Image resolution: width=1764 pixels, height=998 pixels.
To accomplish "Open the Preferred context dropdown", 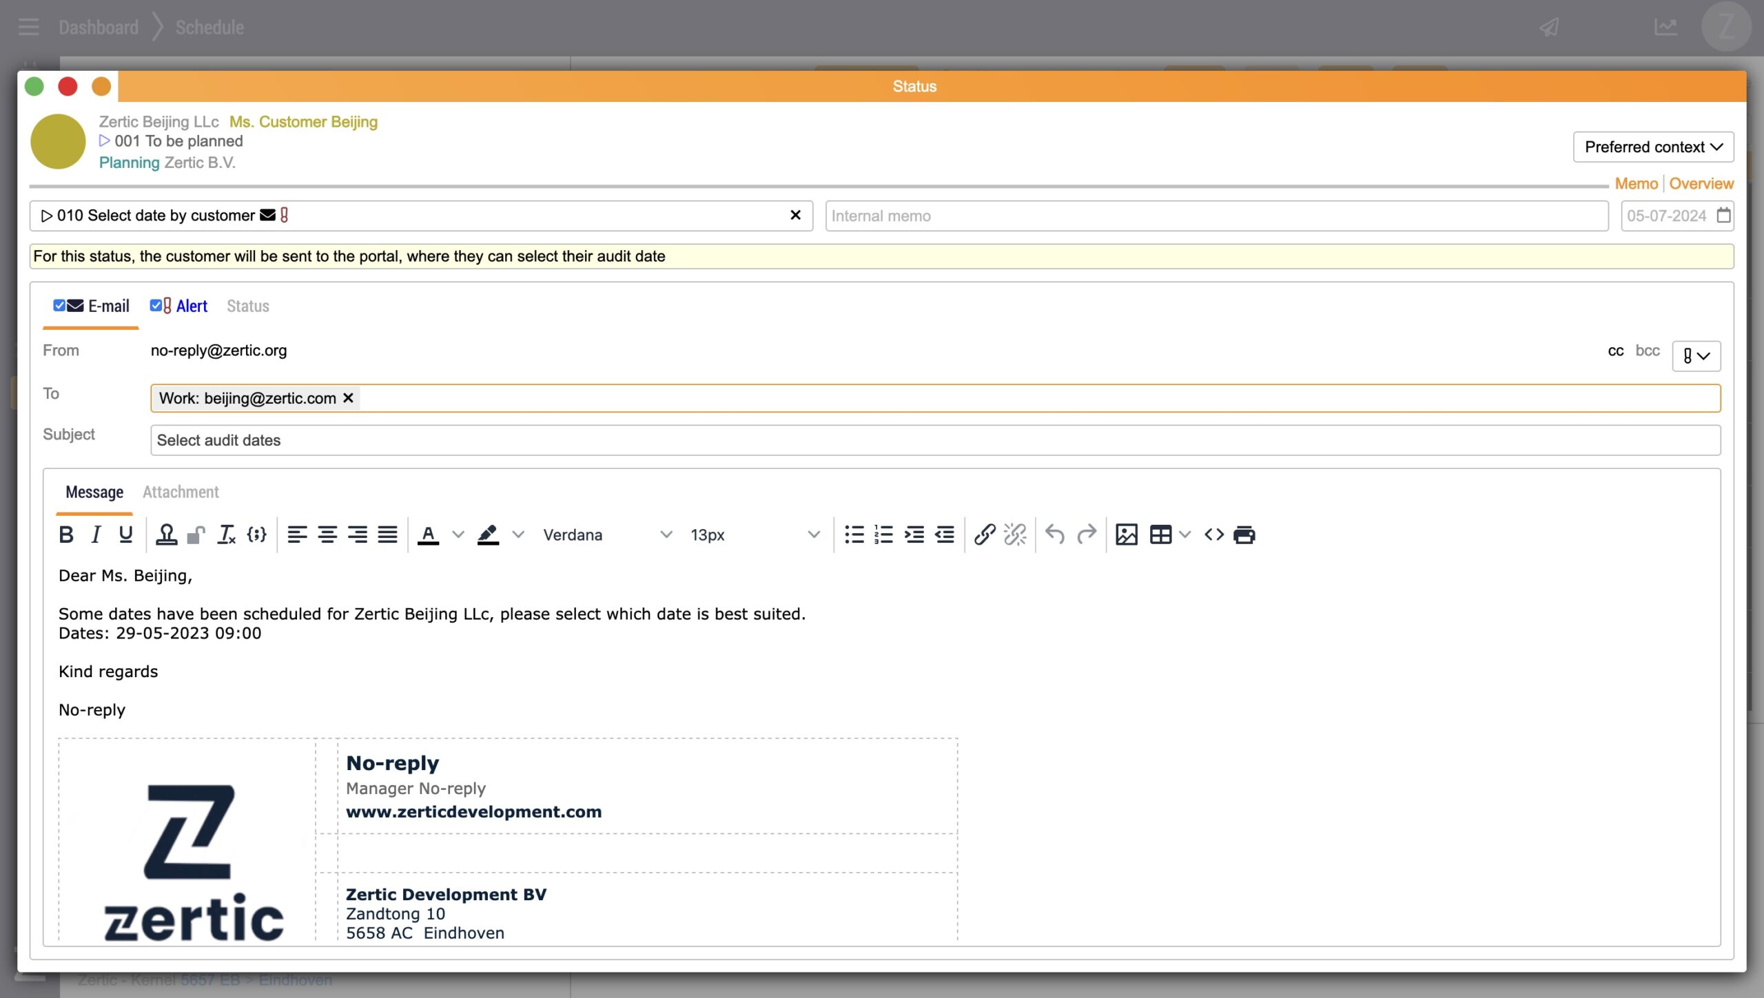I will [x=1653, y=147].
